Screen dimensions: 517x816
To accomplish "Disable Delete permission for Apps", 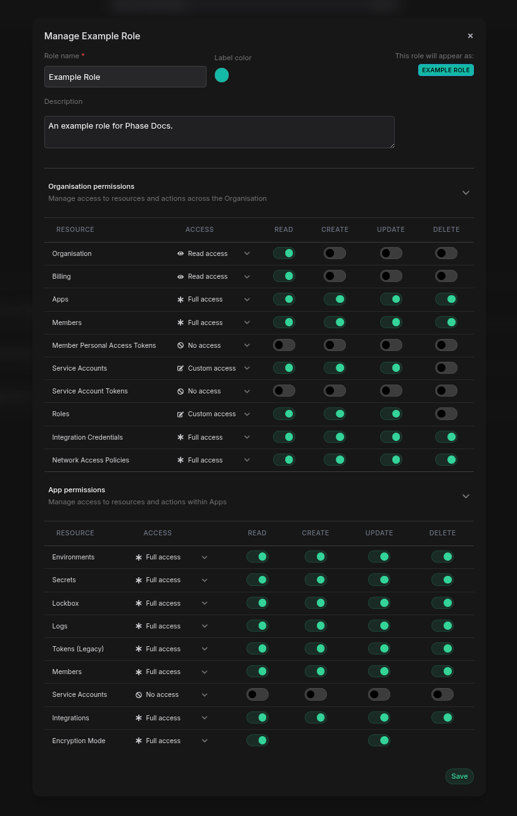I will [x=446, y=299].
